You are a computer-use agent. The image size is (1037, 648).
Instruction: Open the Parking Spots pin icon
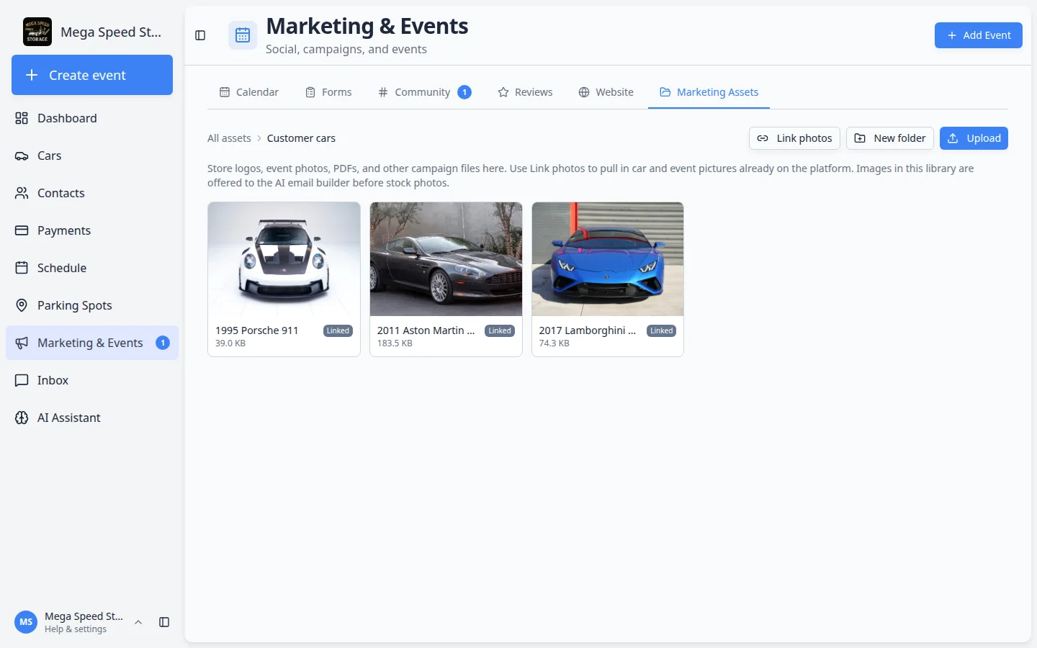coord(22,305)
